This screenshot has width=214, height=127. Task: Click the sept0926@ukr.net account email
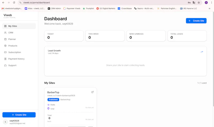pos(17,124)
